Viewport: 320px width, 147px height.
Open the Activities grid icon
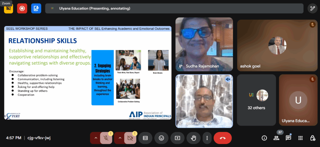300,138
